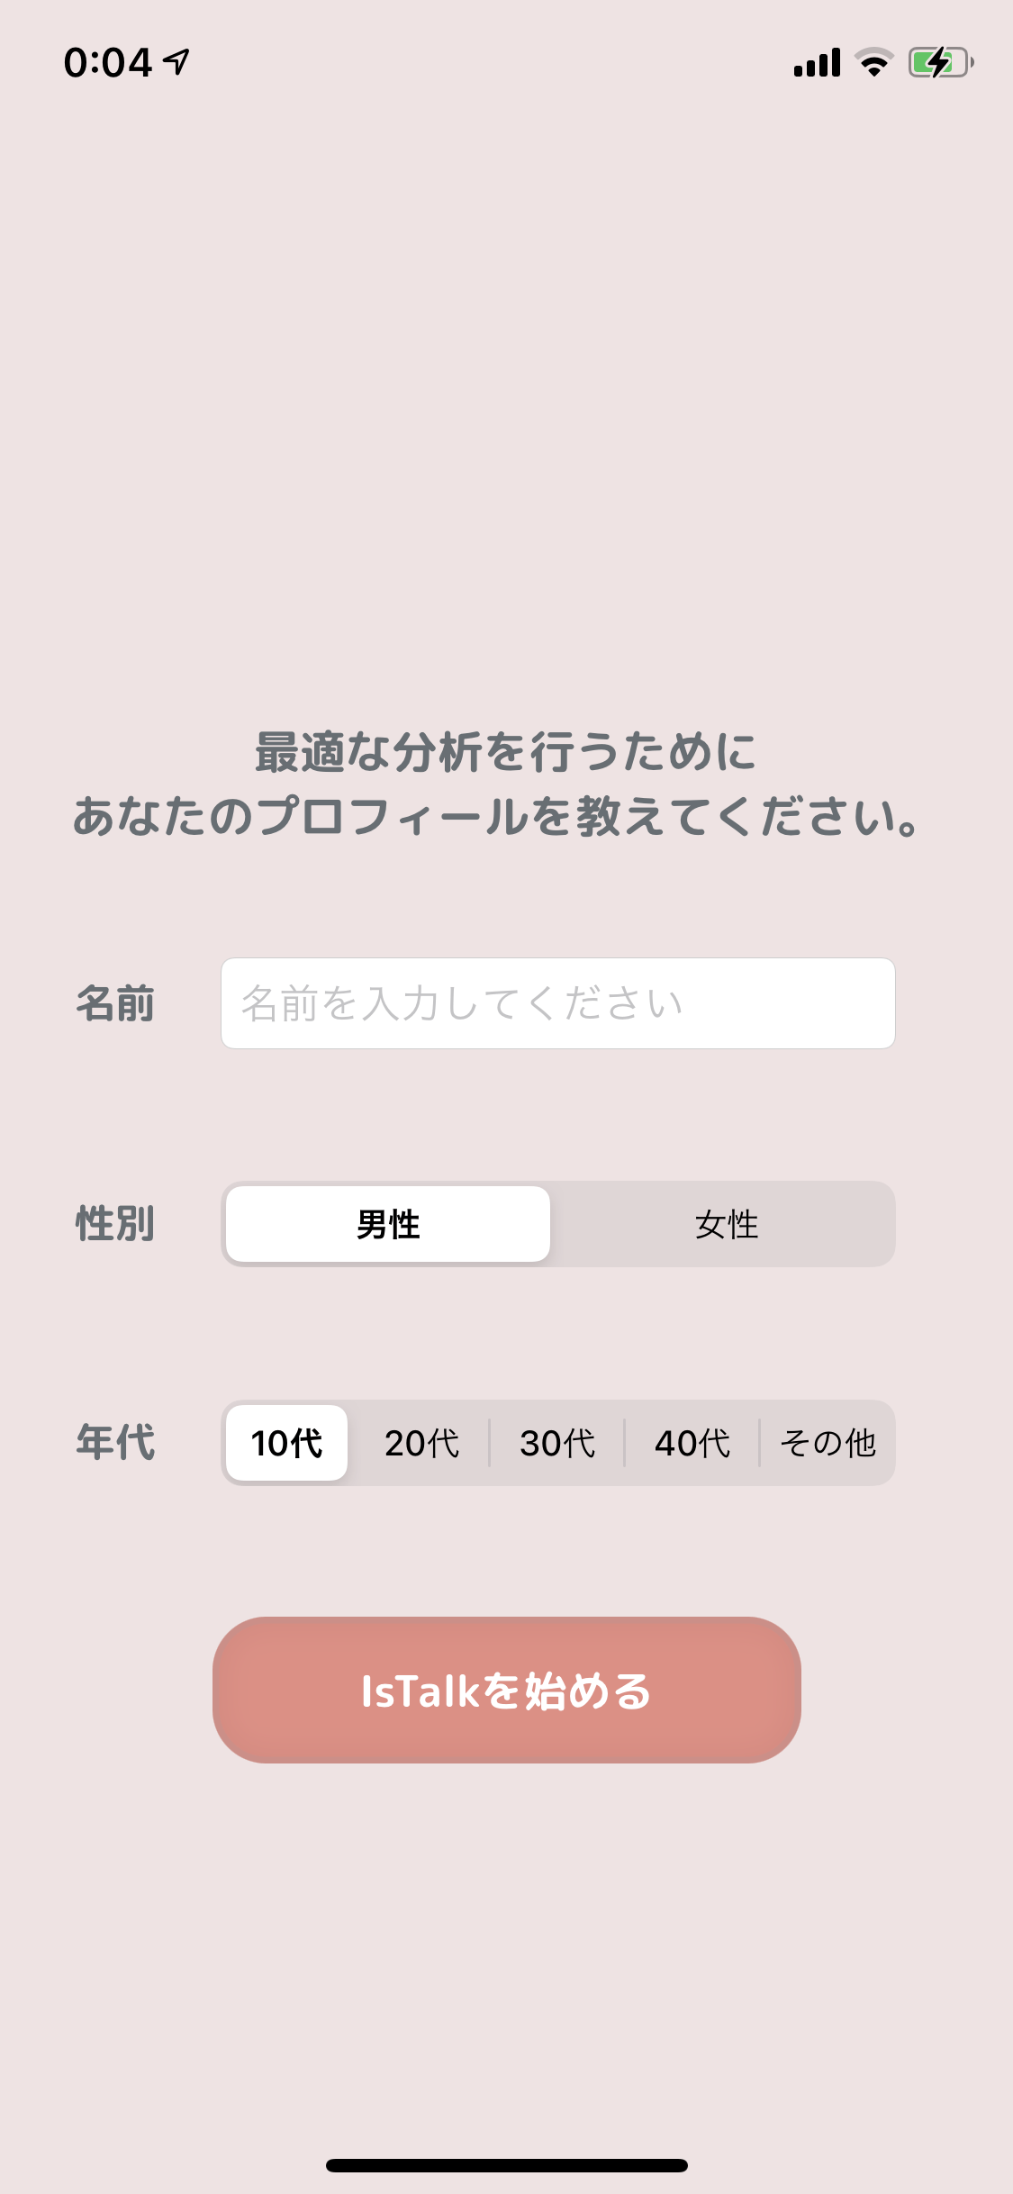Image resolution: width=1013 pixels, height=2194 pixels.
Task: Click the 年代 label
Action: pos(115,1442)
